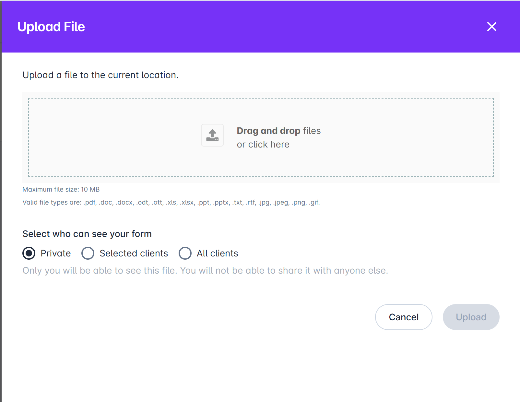520x402 pixels.
Task: Click the 'Only you will be able' description
Action: tap(205, 270)
